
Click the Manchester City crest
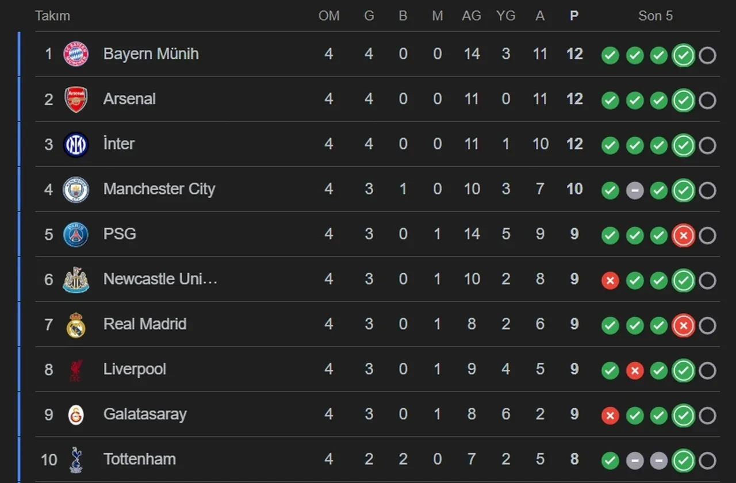click(76, 190)
